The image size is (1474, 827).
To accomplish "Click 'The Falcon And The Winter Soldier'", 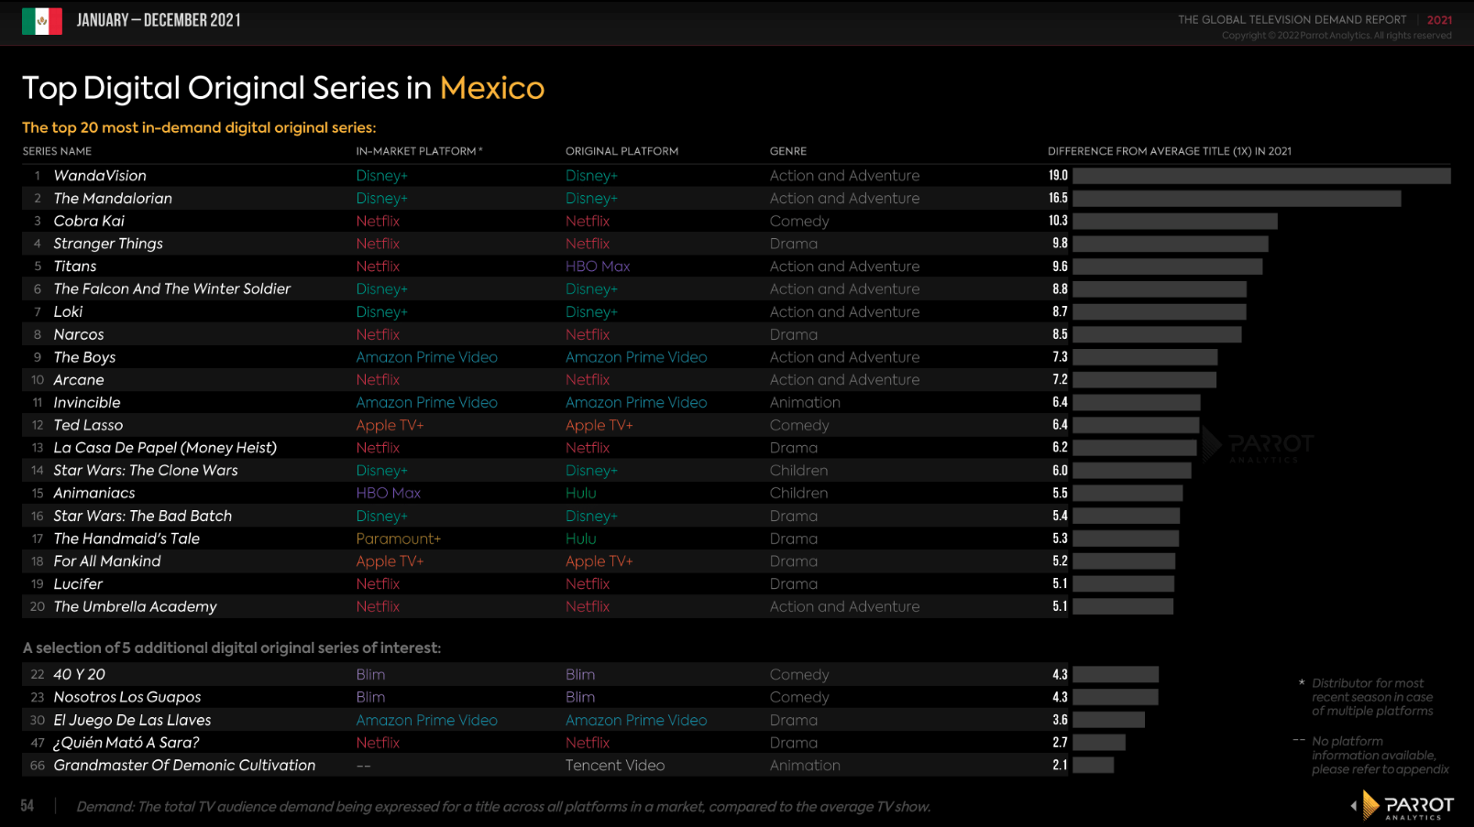I will coord(172,289).
